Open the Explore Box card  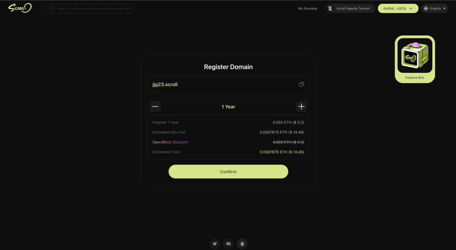415,59
